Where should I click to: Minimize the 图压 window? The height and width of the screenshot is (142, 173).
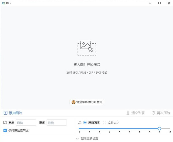coord(151,3)
